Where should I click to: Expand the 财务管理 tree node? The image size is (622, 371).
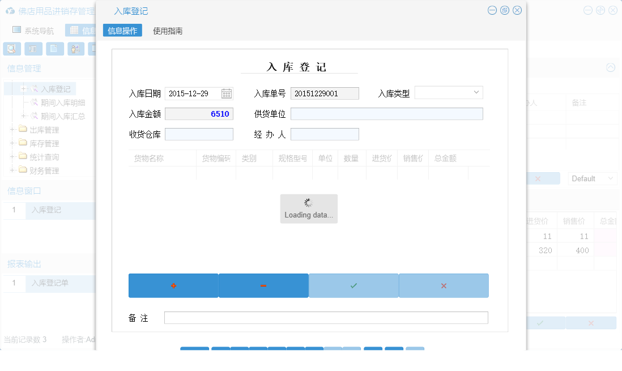click(x=13, y=170)
